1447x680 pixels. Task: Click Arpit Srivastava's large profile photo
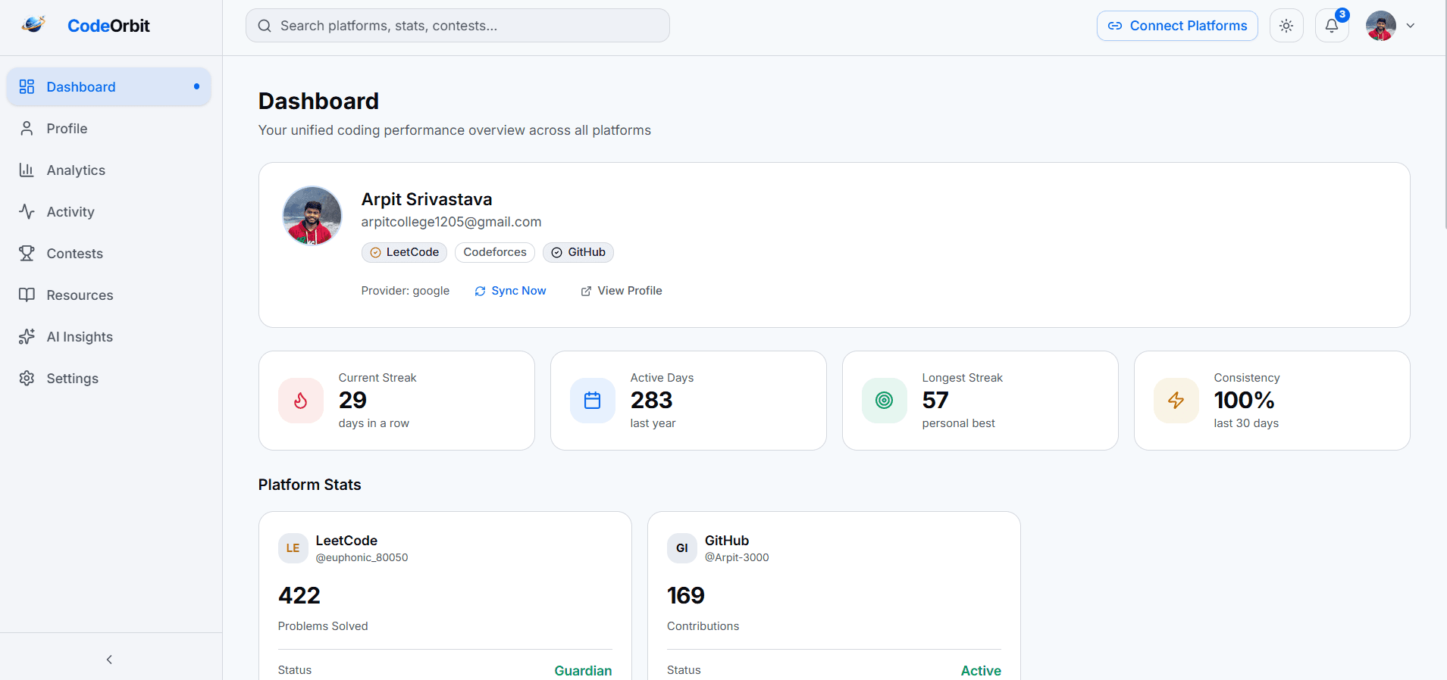312,216
